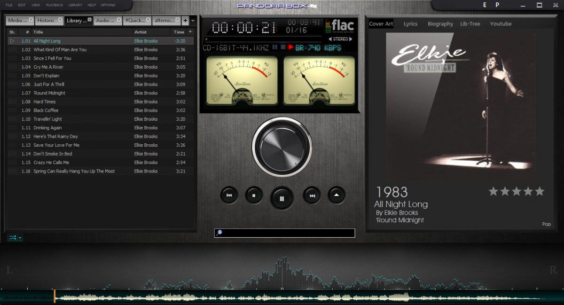Sort playlist by Artist column header
The height and width of the screenshot is (305, 564).
point(152,32)
